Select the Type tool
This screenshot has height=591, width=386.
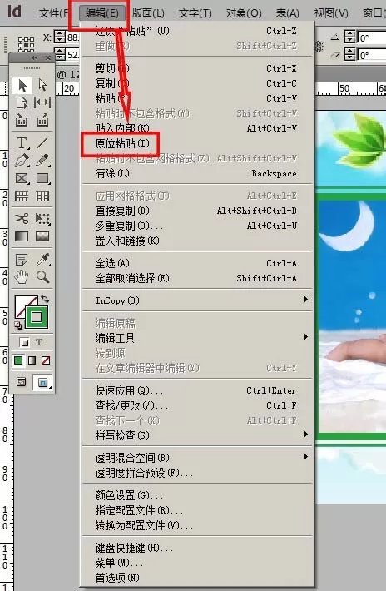(22, 143)
